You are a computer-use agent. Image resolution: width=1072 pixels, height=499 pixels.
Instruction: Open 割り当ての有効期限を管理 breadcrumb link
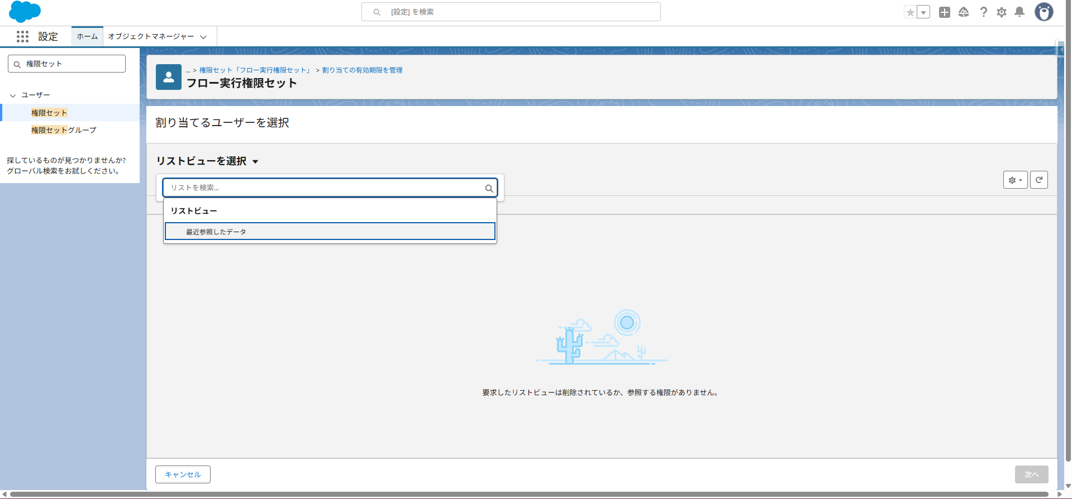[362, 70]
